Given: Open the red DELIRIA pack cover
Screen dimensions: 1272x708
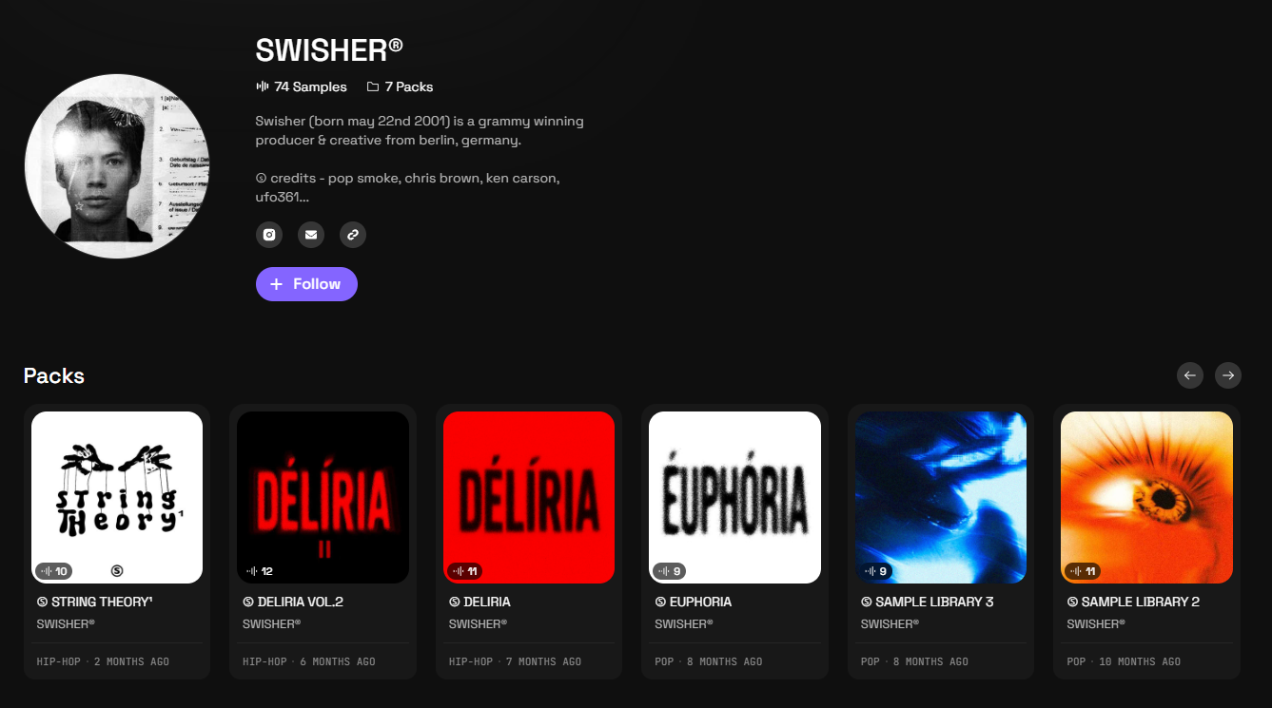Looking at the screenshot, I should pyautogui.click(x=529, y=497).
